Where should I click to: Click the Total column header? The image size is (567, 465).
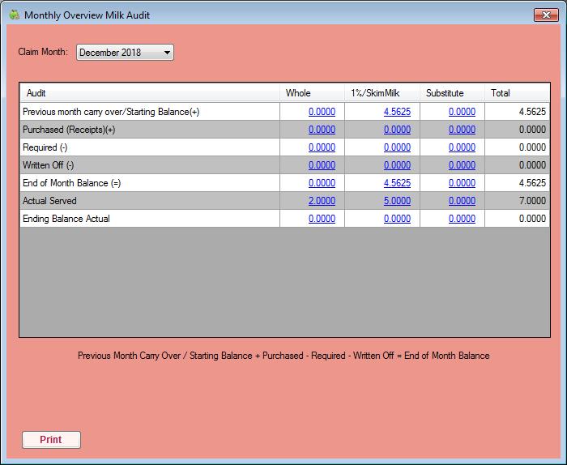click(x=517, y=93)
